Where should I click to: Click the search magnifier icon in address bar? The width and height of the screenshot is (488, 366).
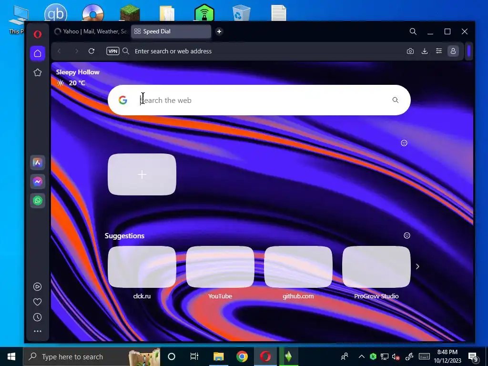click(x=126, y=51)
